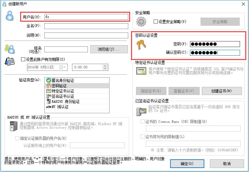Increase expiration time with up arrow

click(x=105, y=66)
